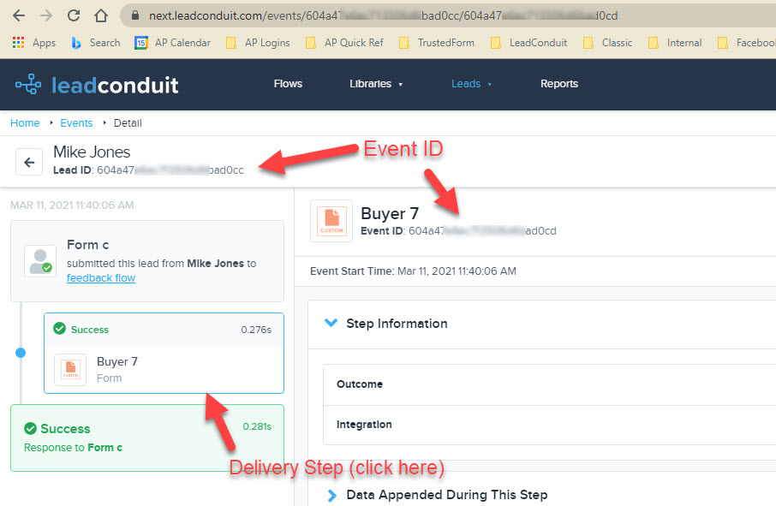776x506 pixels.
Task: Go to the Reports page
Action: [x=559, y=84]
